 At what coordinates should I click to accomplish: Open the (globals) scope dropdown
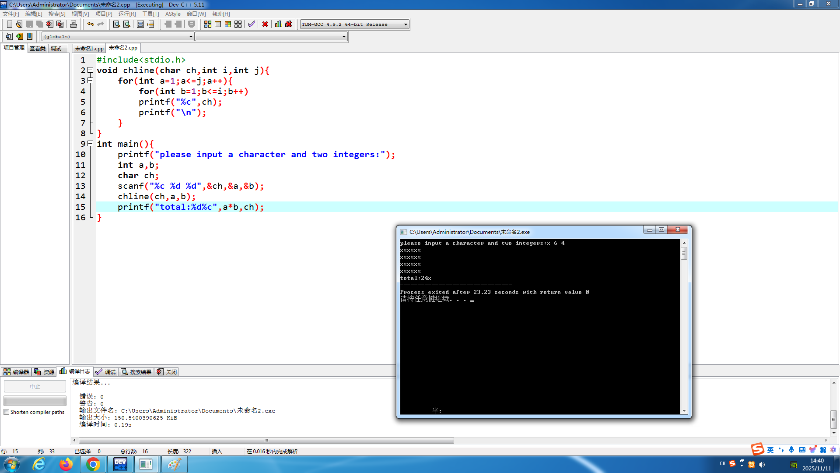191,37
